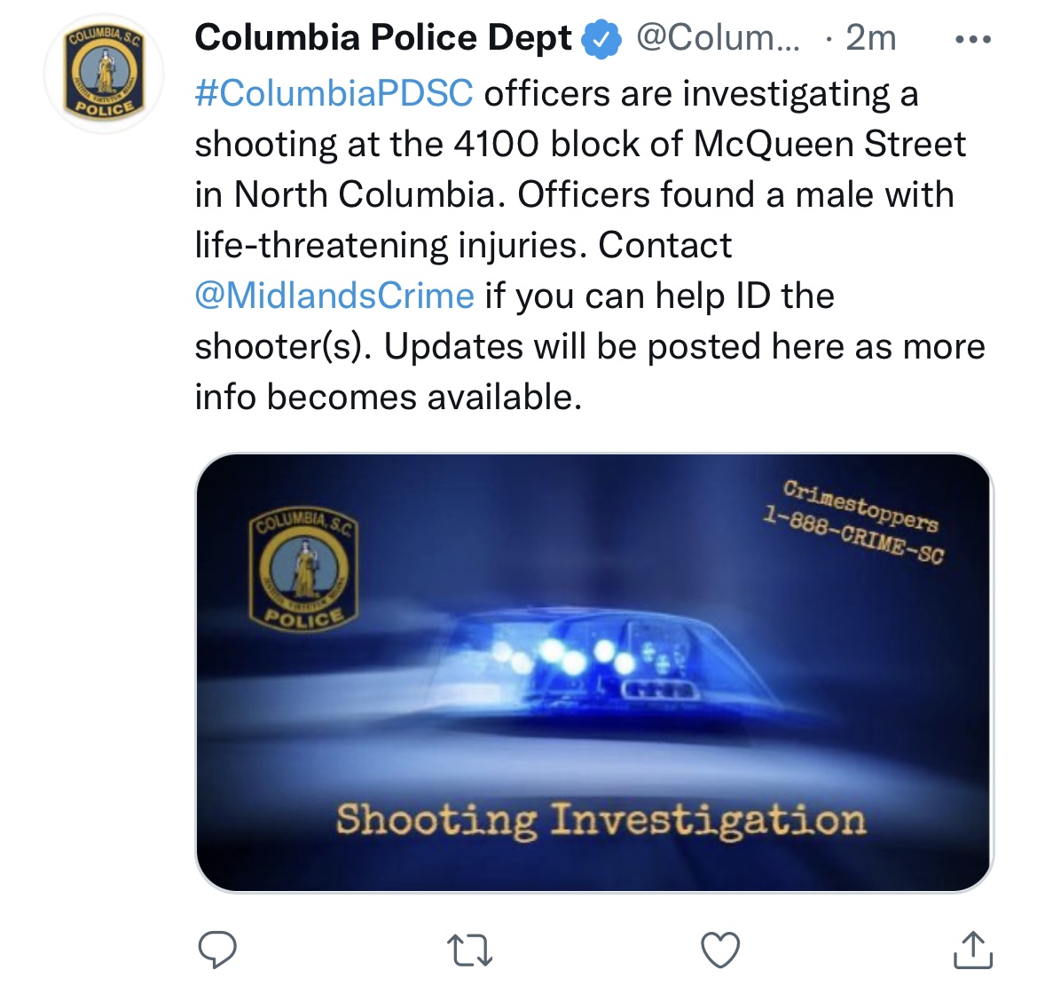Share the tweet via upload icon

click(x=972, y=951)
